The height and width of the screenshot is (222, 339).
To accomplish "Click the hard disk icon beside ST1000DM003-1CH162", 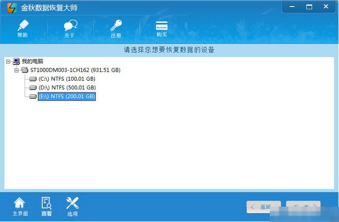I will tap(24, 70).
